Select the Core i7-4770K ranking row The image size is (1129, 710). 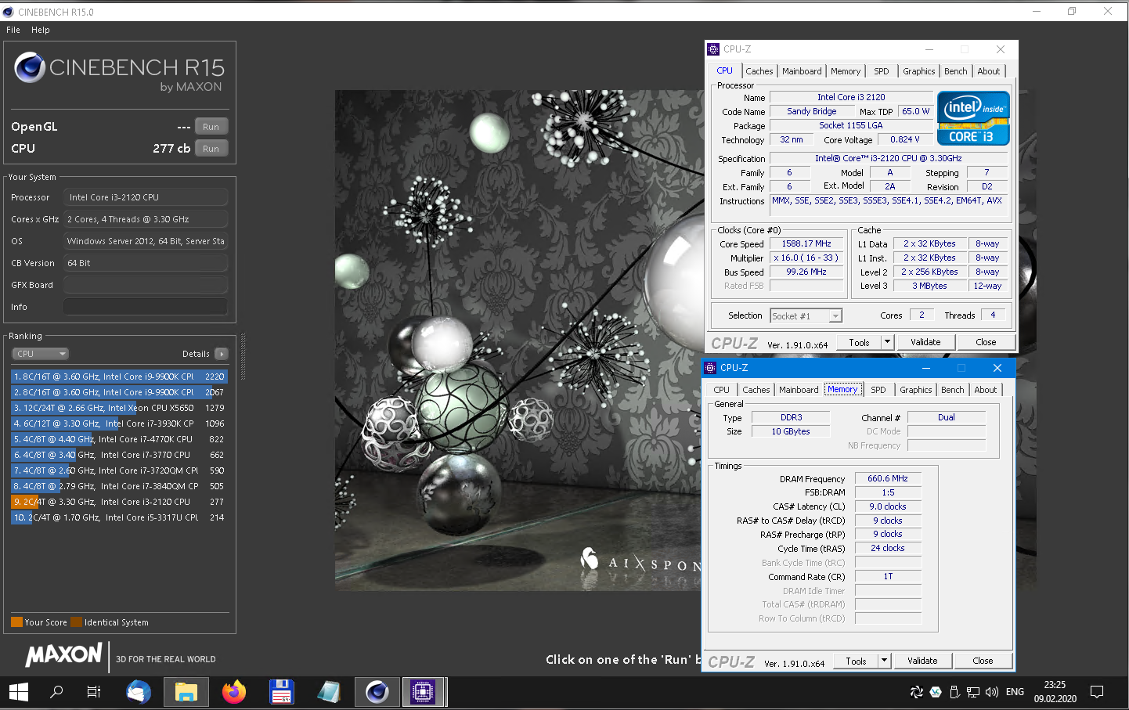119,439
